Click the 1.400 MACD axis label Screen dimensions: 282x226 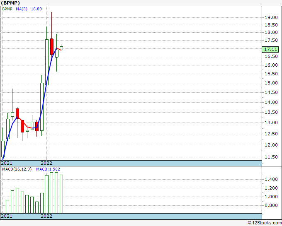pyautogui.click(x=271, y=179)
